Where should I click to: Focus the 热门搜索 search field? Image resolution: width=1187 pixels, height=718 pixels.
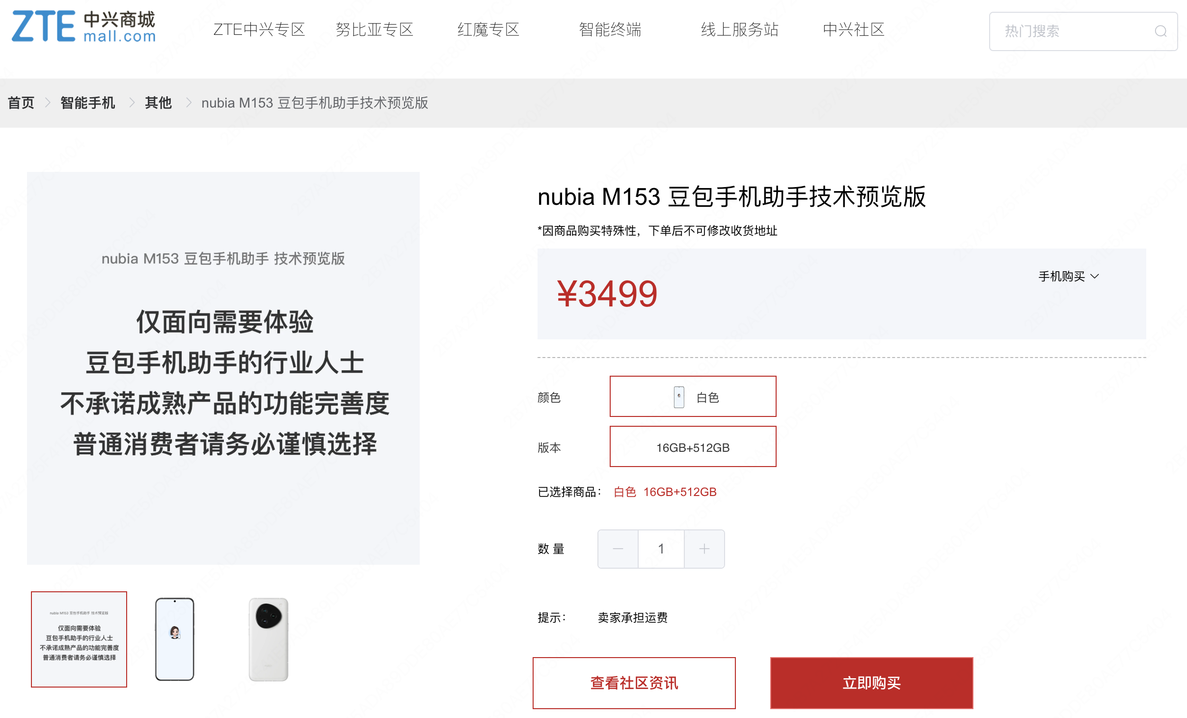tap(1070, 31)
